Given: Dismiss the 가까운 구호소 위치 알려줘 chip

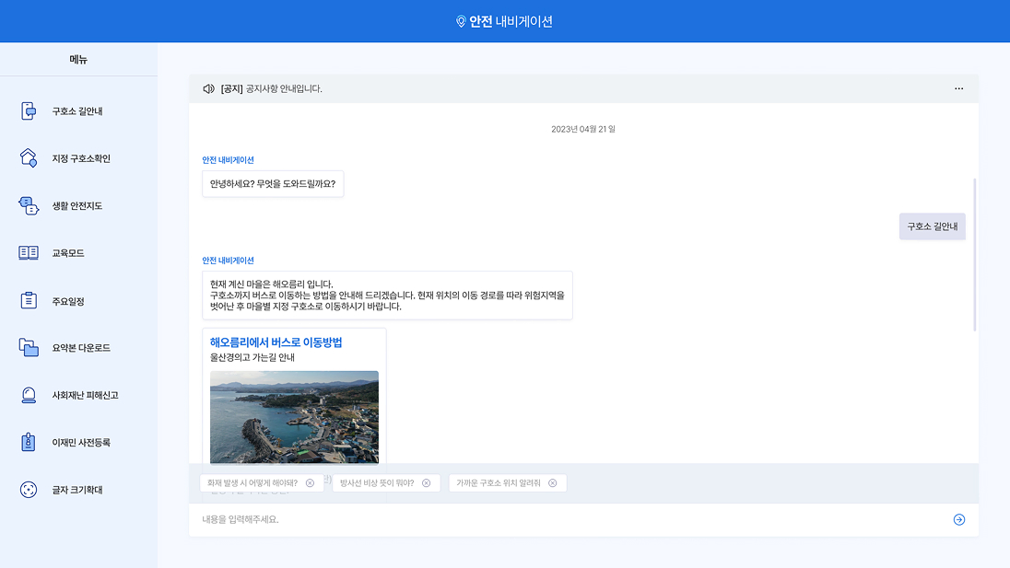Looking at the screenshot, I should click(x=552, y=482).
